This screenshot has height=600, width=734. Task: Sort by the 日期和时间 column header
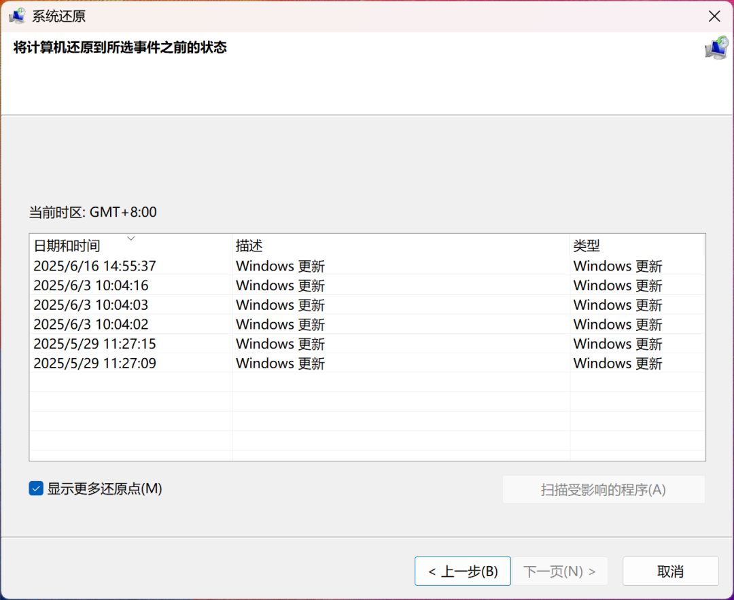click(x=67, y=246)
